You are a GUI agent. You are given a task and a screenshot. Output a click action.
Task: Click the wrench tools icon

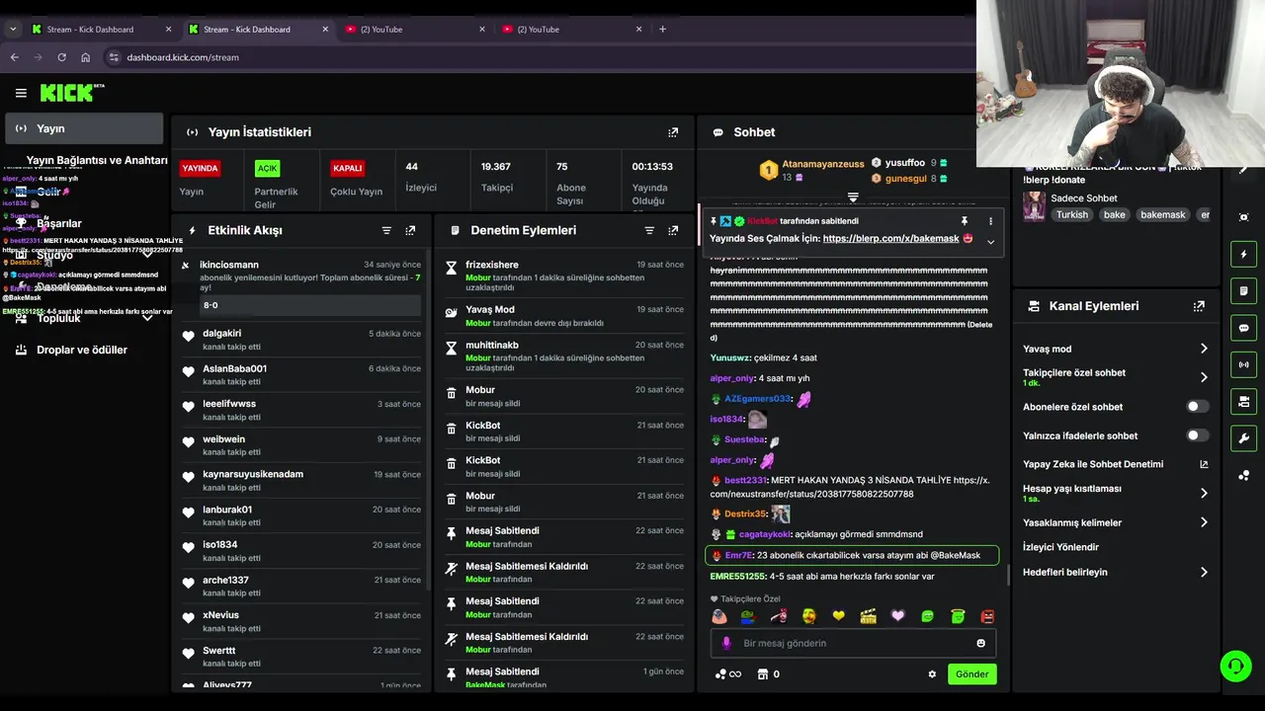click(1243, 438)
